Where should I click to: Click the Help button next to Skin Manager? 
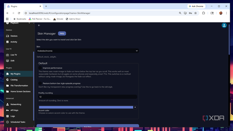(x=62, y=34)
